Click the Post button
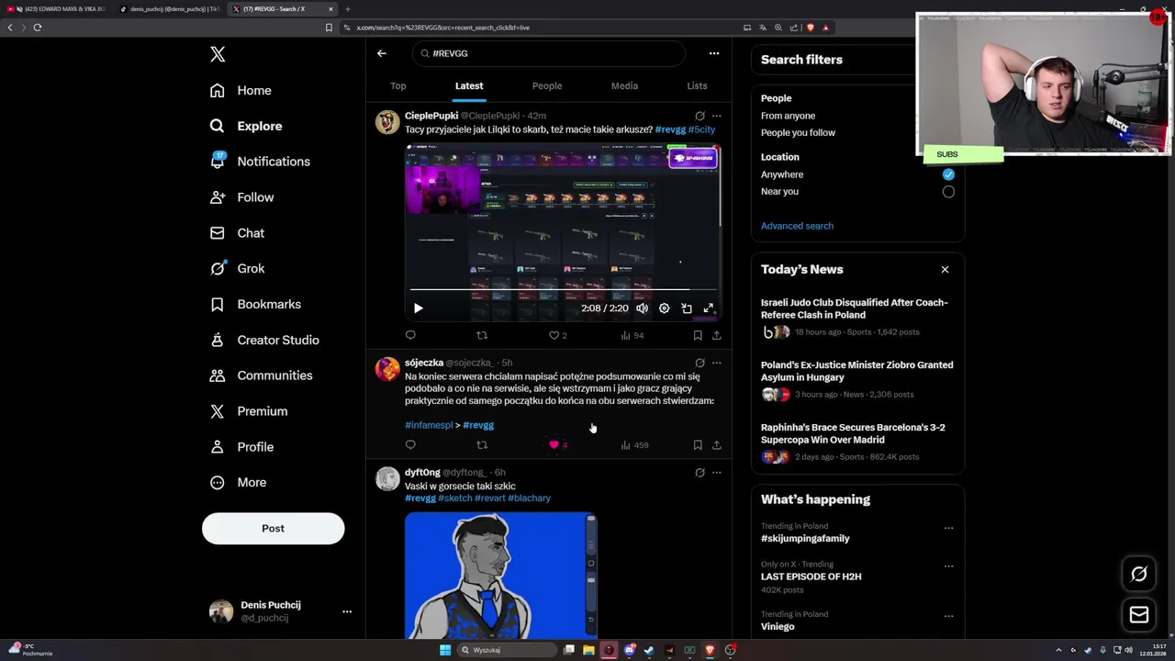This screenshot has width=1175, height=661. click(273, 529)
